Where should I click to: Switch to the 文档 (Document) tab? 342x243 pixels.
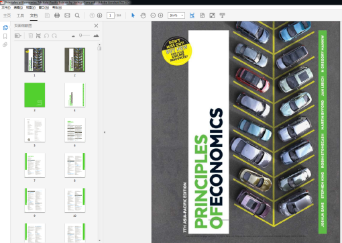(34, 15)
